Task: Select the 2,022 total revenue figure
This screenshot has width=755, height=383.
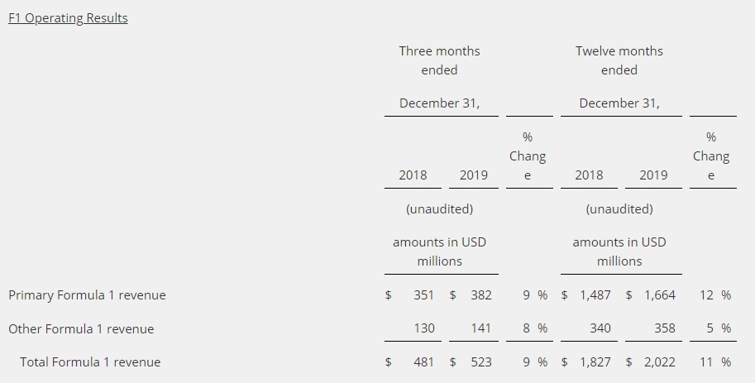Action: [659, 361]
